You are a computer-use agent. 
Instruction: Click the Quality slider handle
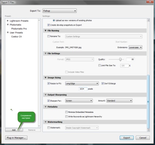[x=120, y=60]
